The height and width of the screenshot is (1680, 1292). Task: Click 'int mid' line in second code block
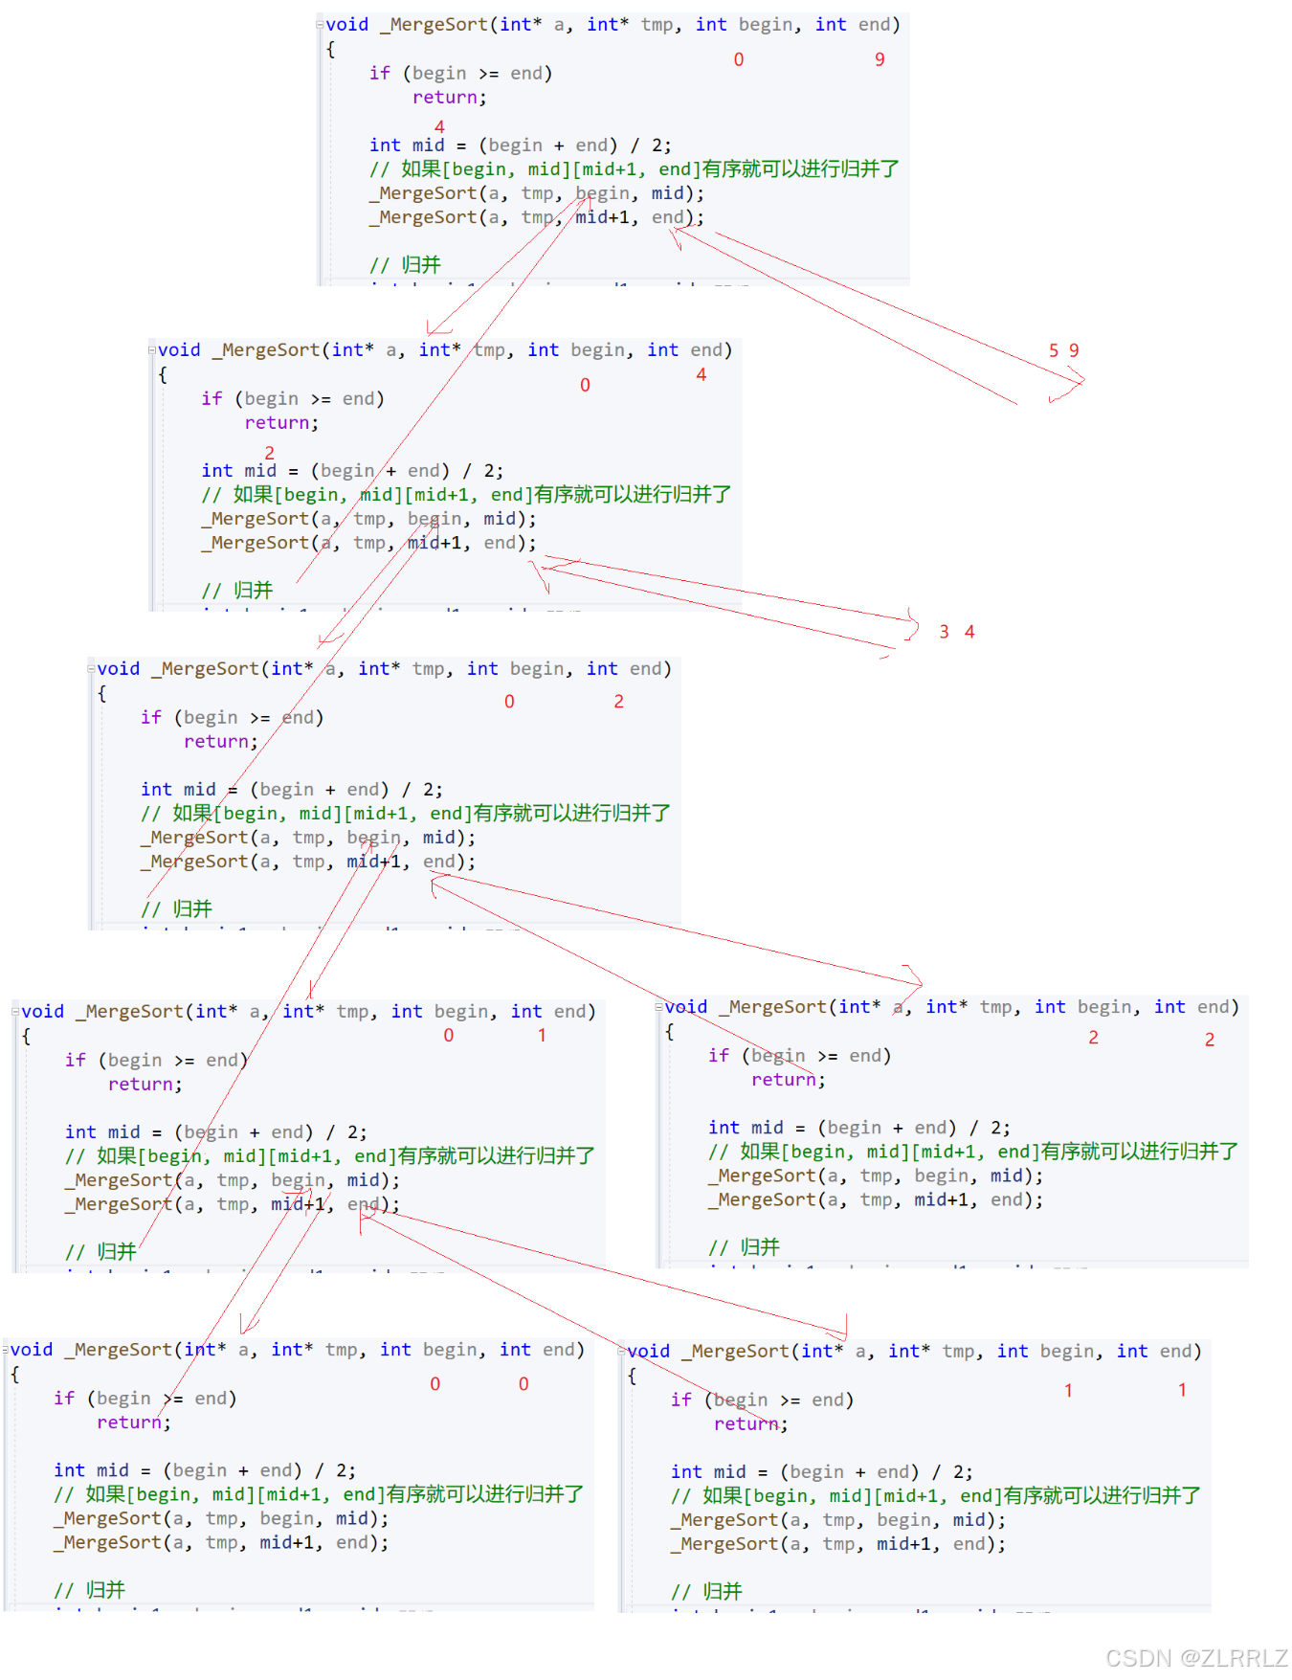click(x=352, y=471)
